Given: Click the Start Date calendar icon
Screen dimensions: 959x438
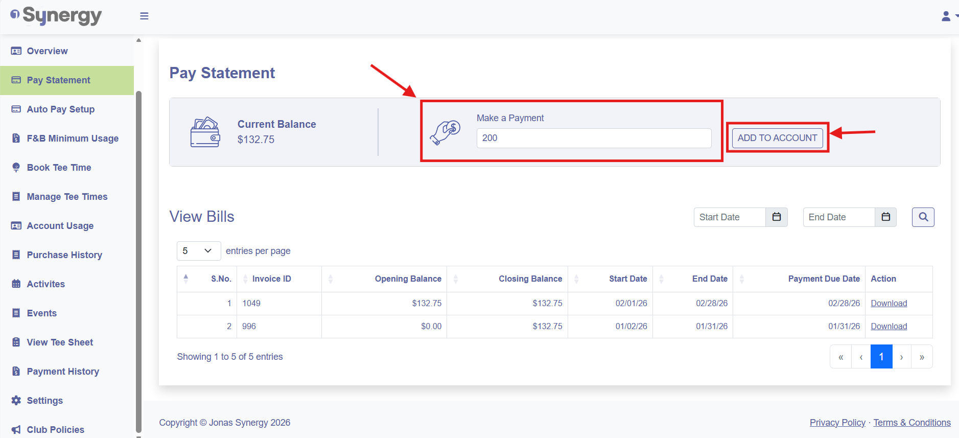Looking at the screenshot, I should (776, 217).
